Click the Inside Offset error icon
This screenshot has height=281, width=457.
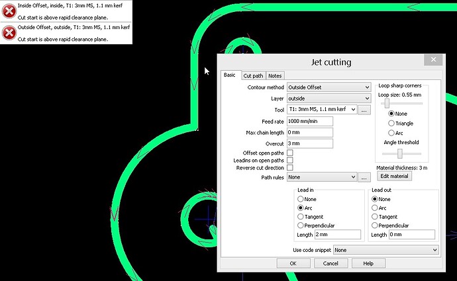click(9, 11)
